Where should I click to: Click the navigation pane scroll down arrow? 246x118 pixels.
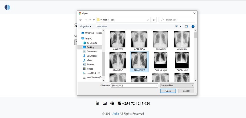coord(103,80)
